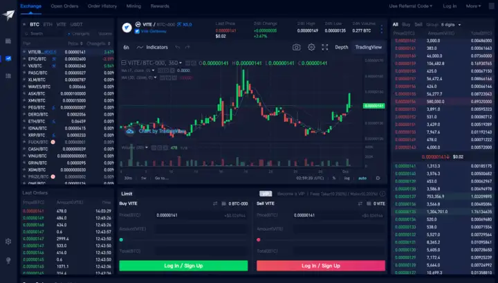The width and height of the screenshot is (498, 283).
Task: Click the TradingView chart button
Action: (368, 47)
